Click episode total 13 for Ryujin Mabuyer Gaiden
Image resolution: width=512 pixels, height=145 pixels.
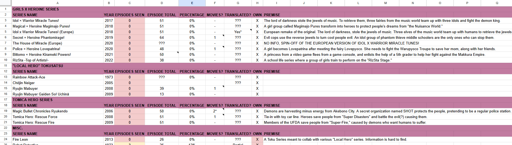tap(161, 94)
